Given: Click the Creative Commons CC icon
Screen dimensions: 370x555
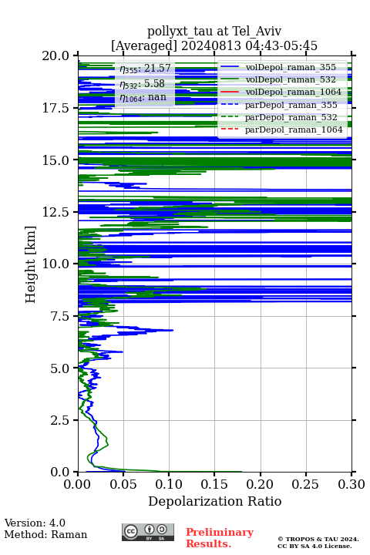Looking at the screenshot, I should click(x=131, y=531).
